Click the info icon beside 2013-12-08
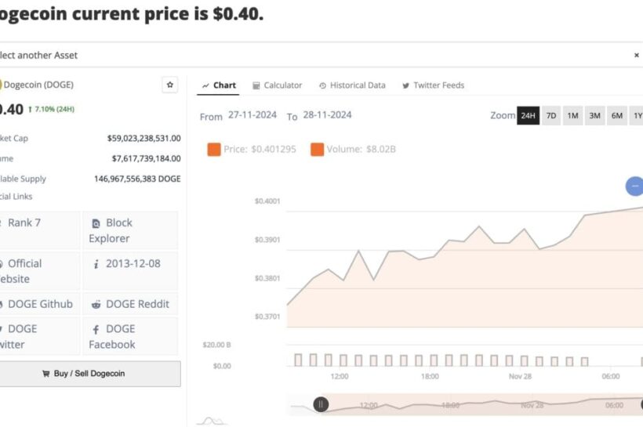This screenshot has width=643, height=427. [x=96, y=264]
